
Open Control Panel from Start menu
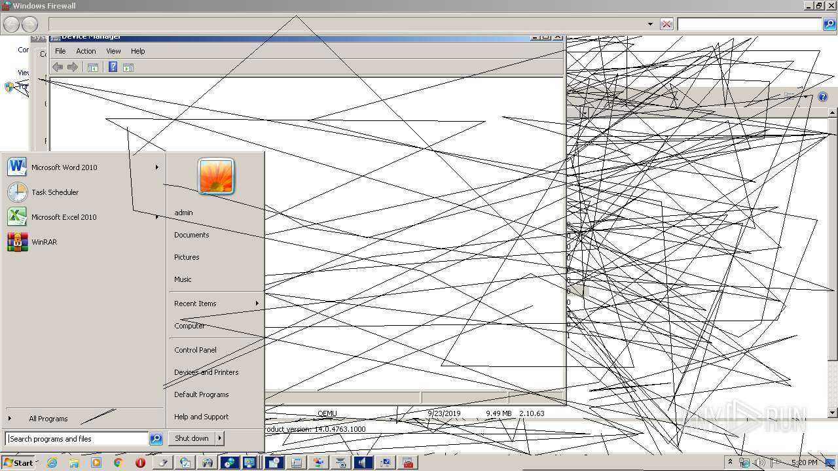195,350
